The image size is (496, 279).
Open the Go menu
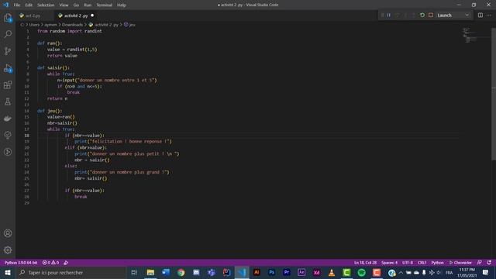click(76, 5)
